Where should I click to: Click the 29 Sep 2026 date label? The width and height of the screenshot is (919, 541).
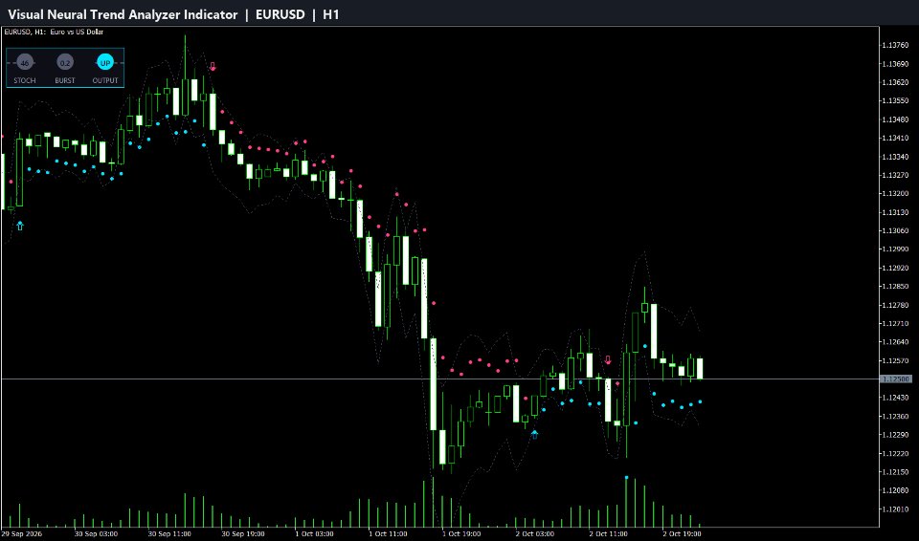22,534
